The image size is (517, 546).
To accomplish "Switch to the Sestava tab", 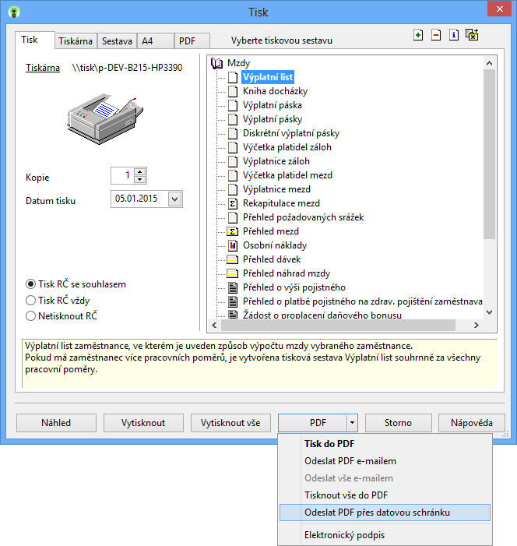I will pos(117,41).
